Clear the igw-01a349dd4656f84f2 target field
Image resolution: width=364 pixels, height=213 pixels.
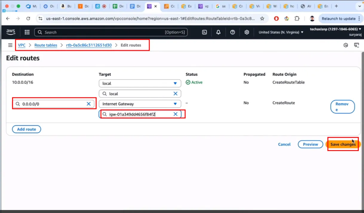176,114
